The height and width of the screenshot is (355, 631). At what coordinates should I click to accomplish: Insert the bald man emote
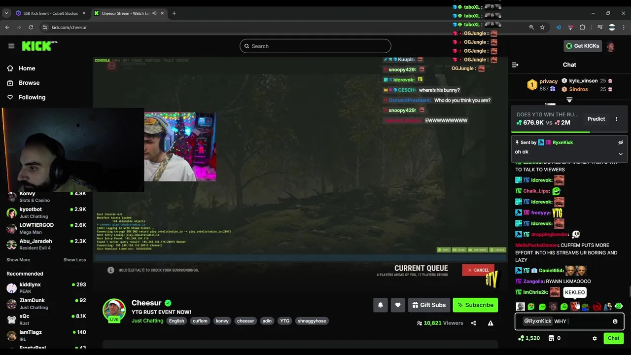click(x=521, y=307)
